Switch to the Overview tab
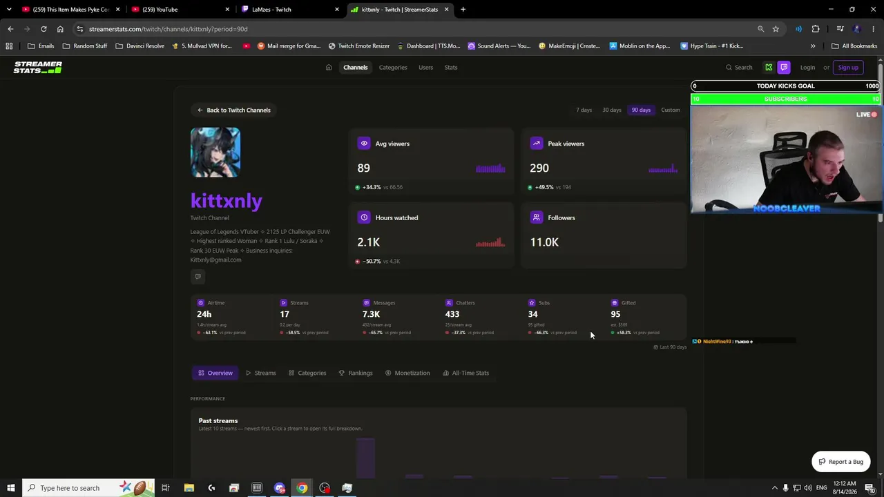The width and height of the screenshot is (884, 497). pos(215,373)
